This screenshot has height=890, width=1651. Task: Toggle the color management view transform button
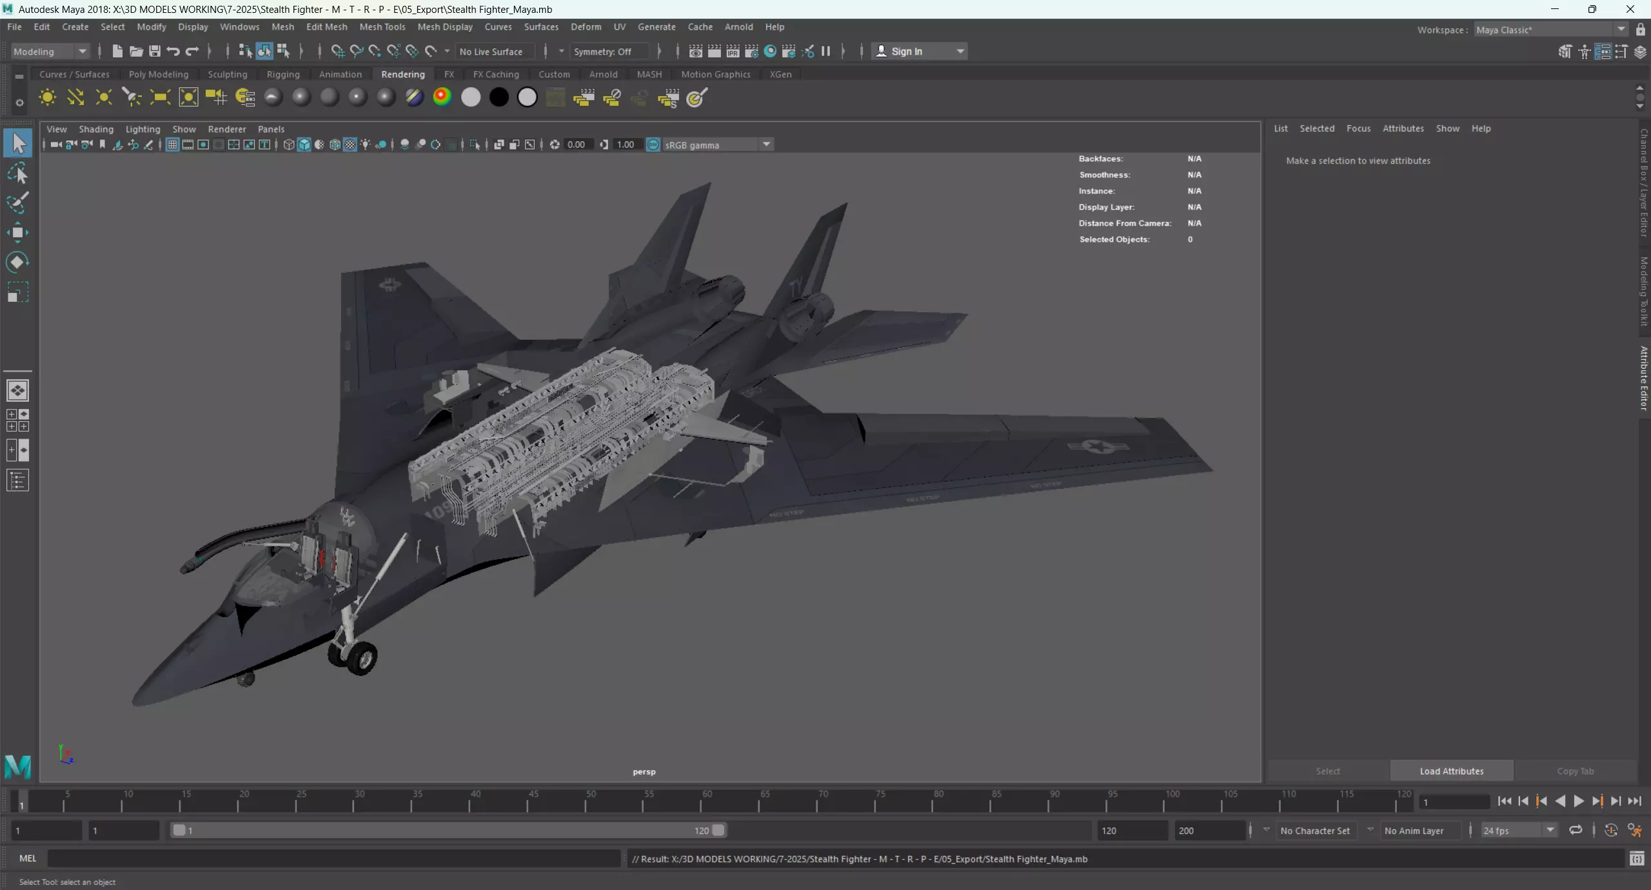653,144
